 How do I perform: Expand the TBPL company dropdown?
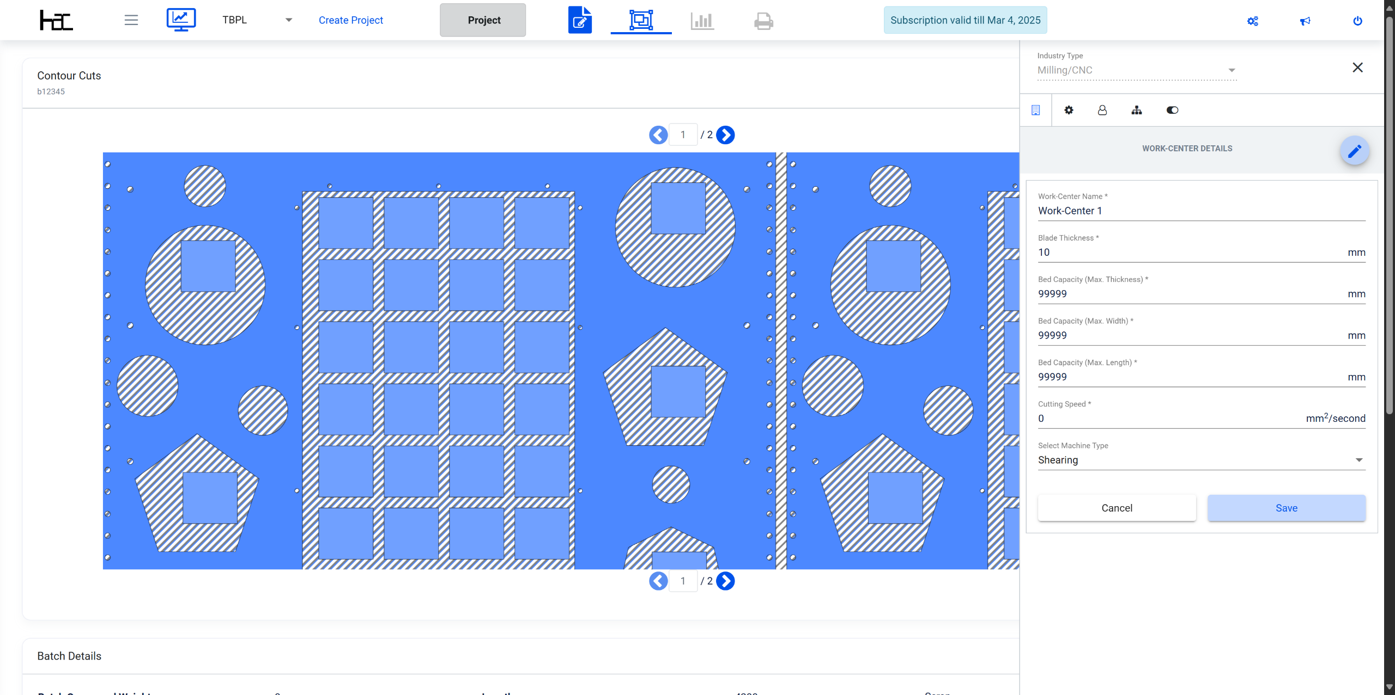coord(257,20)
